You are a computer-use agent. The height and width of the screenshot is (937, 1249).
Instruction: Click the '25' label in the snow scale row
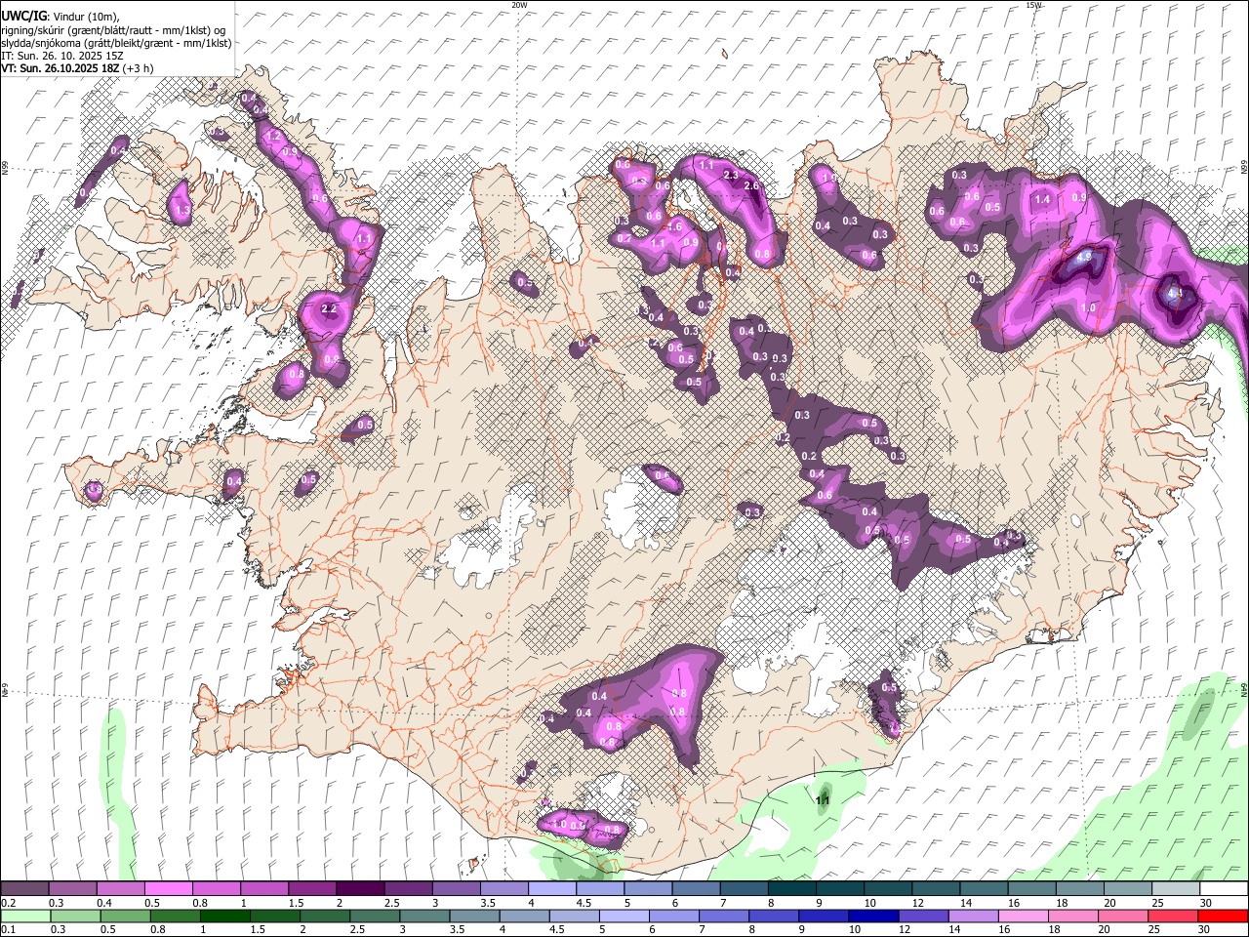click(x=1157, y=903)
